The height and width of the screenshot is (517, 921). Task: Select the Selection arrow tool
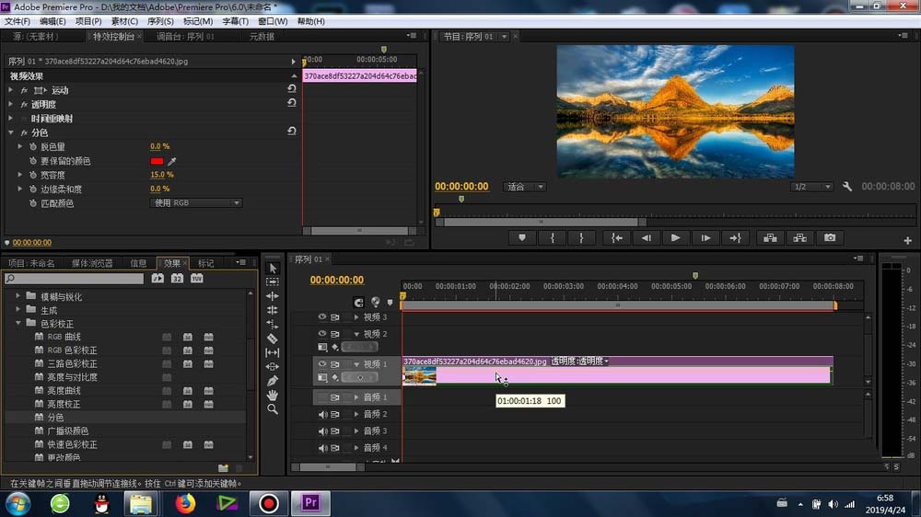(x=273, y=269)
